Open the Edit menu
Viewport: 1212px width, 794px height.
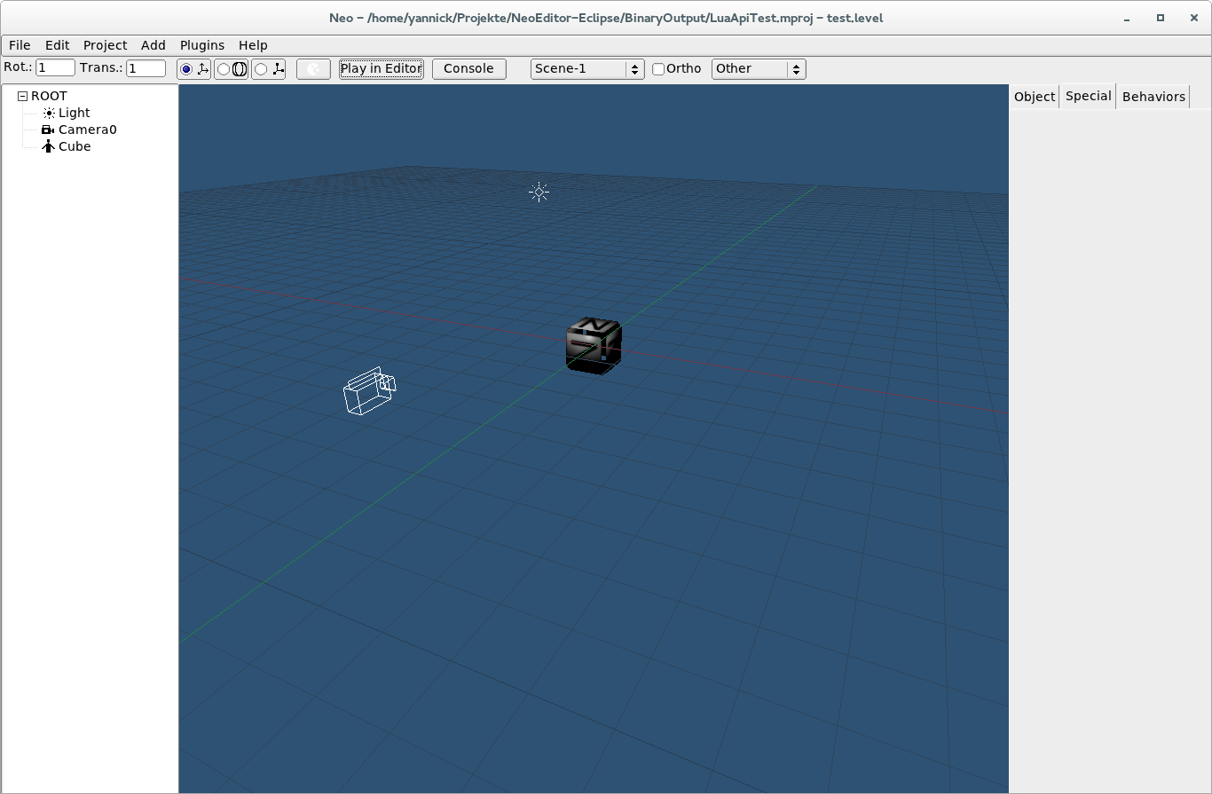(x=58, y=44)
